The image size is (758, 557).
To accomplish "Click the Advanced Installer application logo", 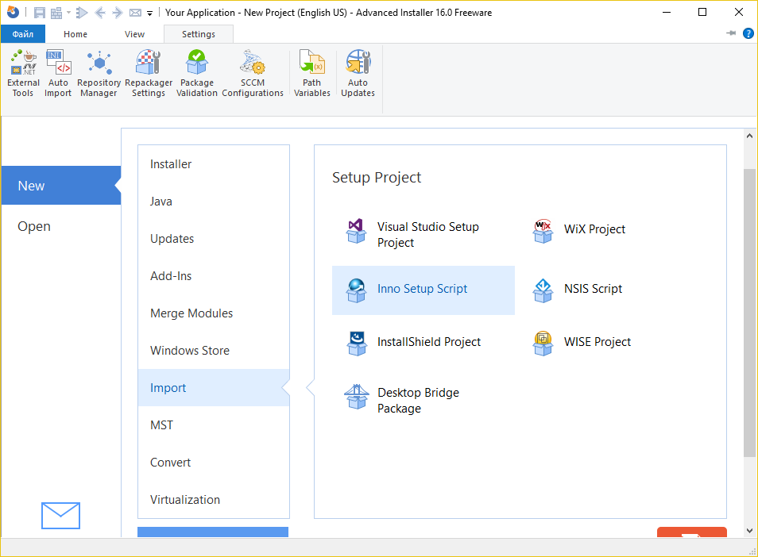I will (x=13, y=13).
